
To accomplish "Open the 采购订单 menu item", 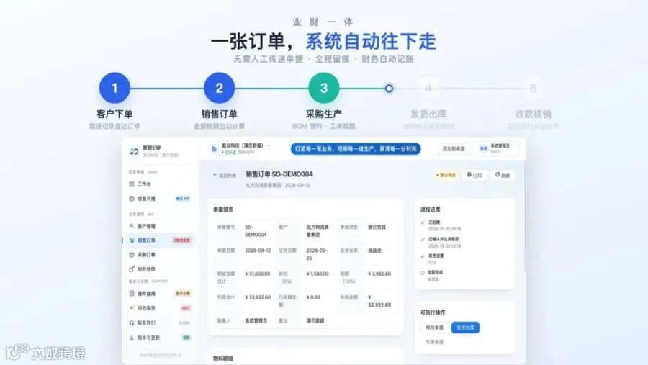I will click(x=161, y=255).
